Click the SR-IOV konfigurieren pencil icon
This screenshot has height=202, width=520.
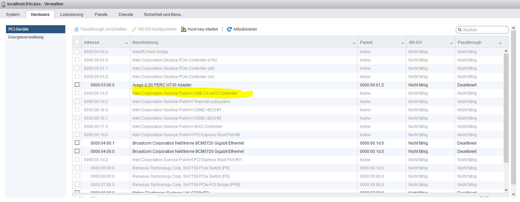coord(134,29)
